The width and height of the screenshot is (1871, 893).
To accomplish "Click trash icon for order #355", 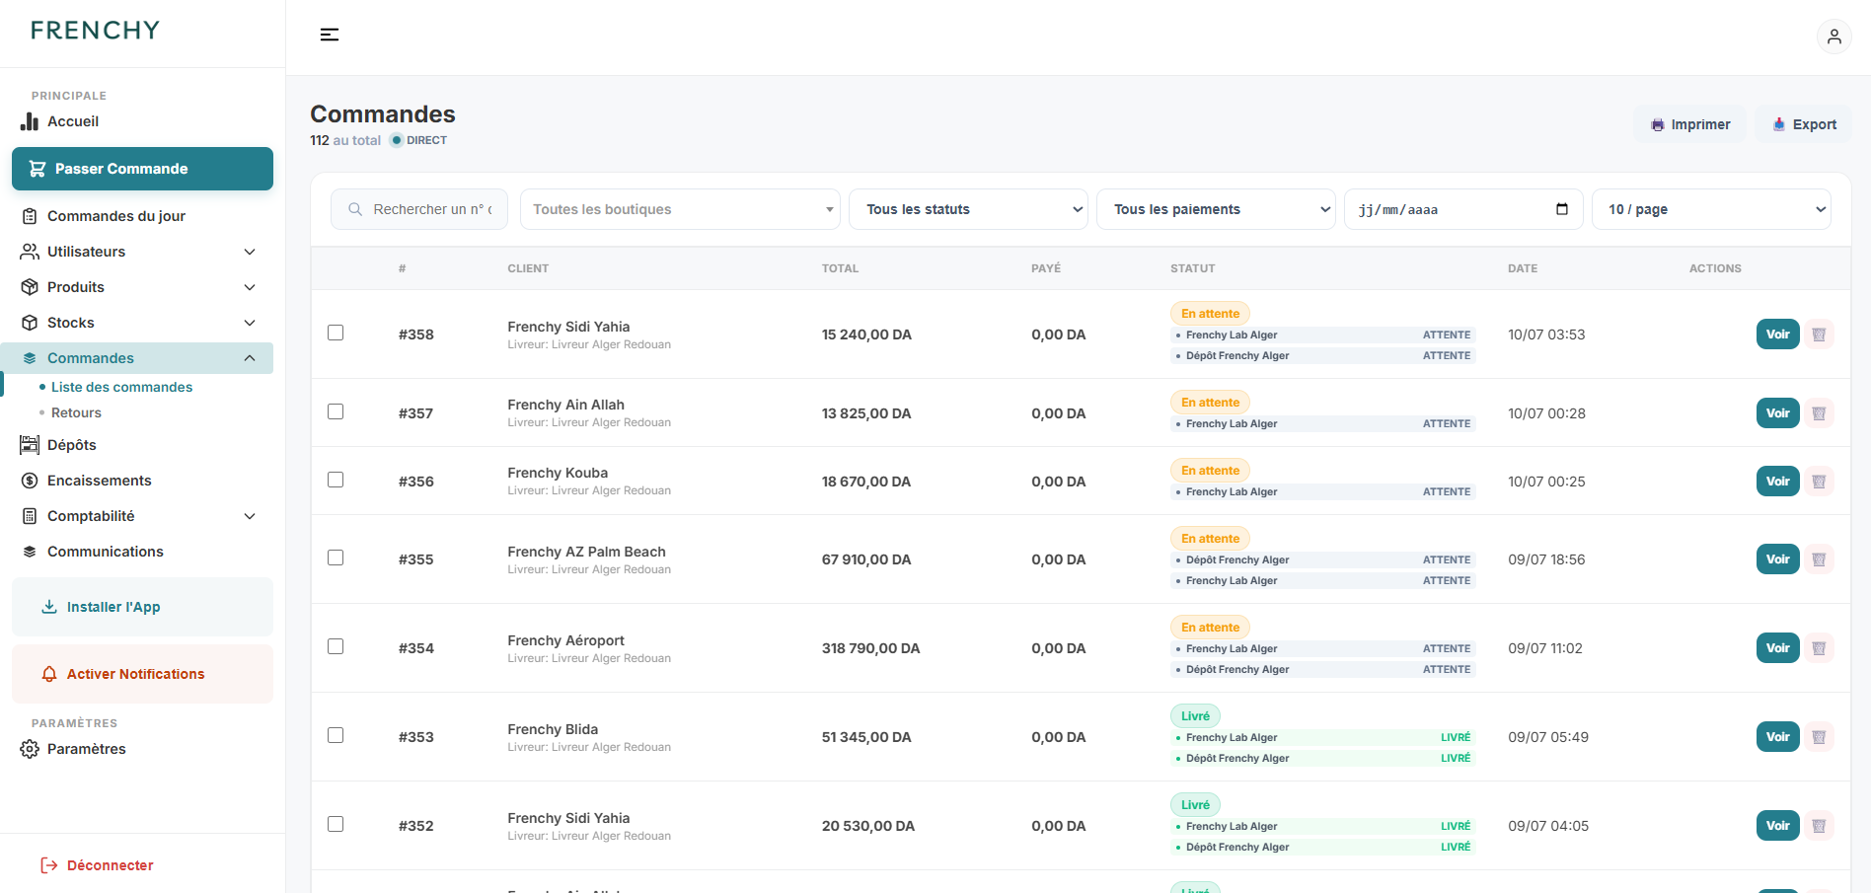I will coord(1819,559).
